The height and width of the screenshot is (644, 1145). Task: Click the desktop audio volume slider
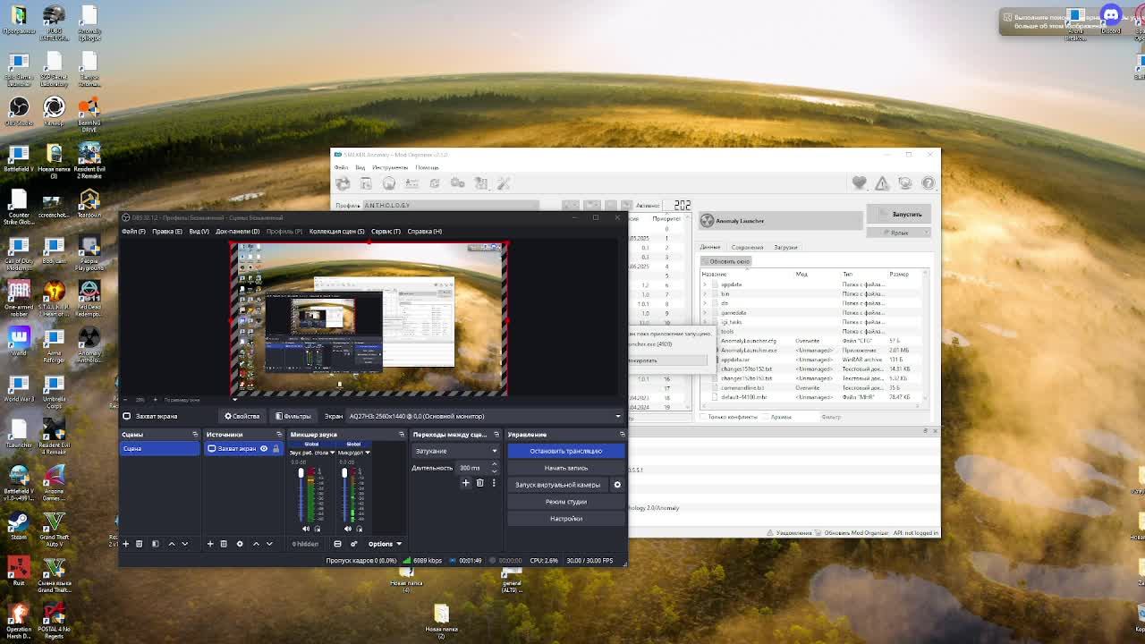tap(301, 492)
